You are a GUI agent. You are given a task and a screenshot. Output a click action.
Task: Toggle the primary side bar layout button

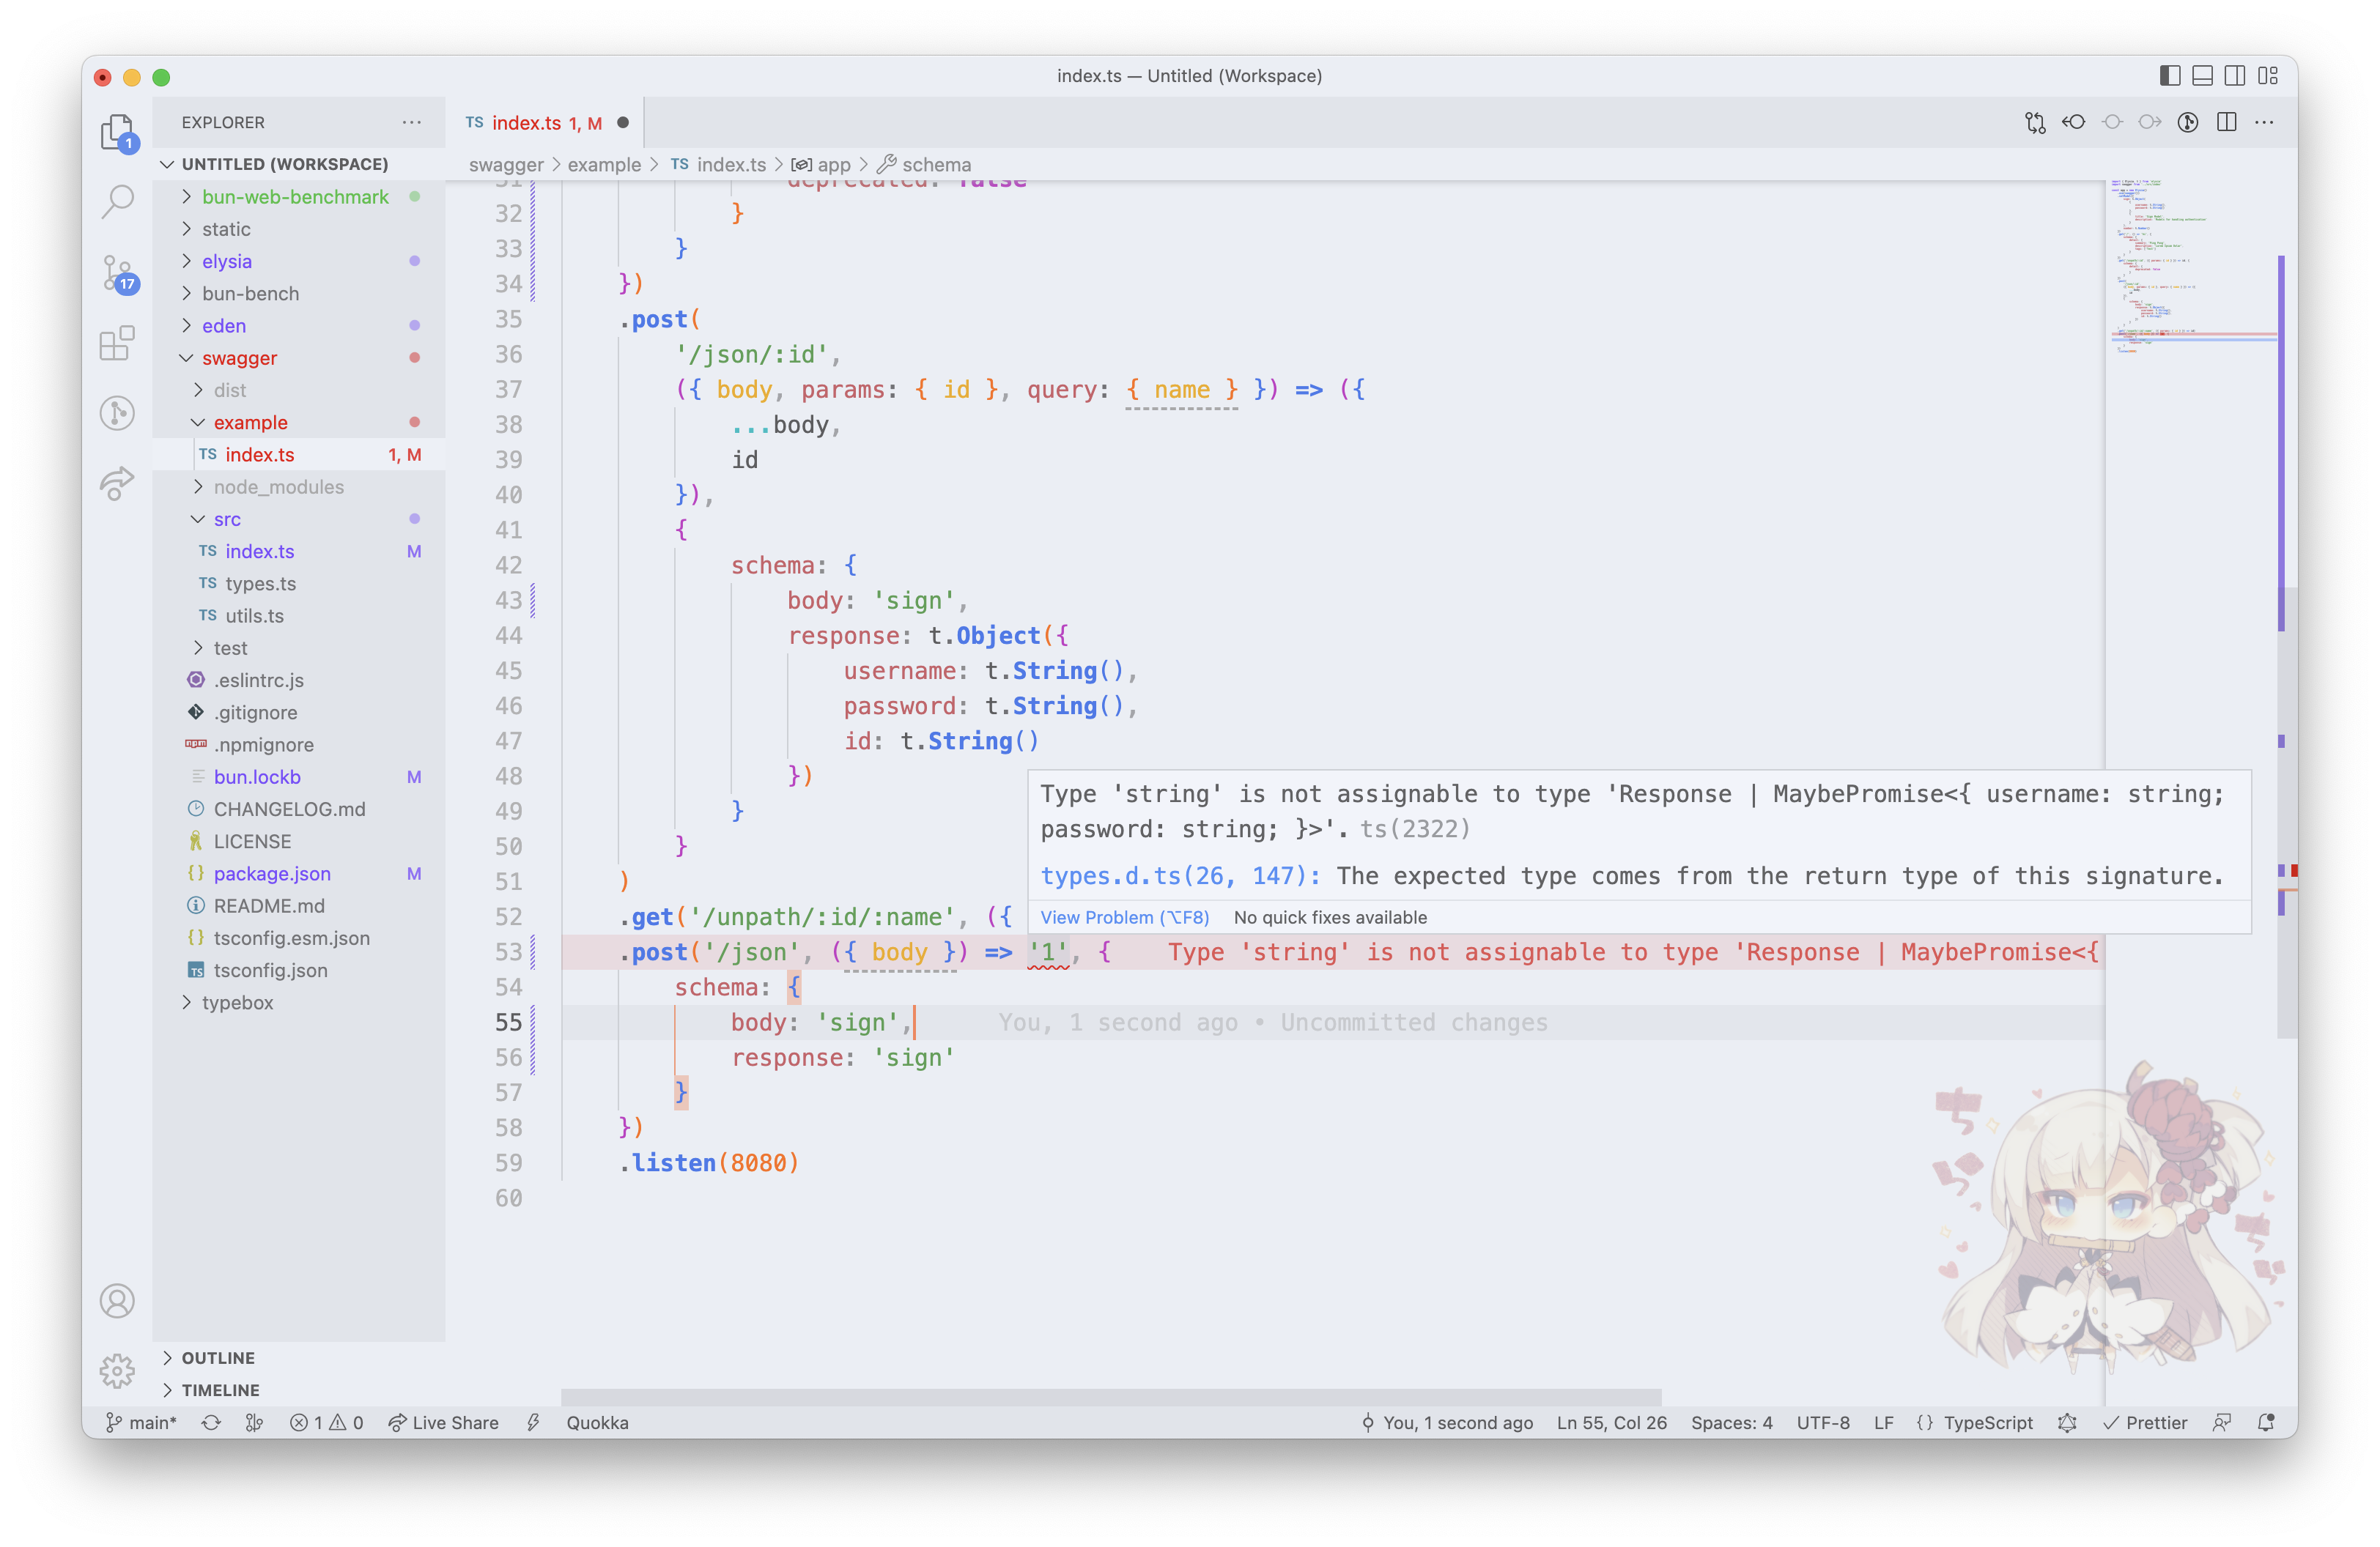point(2170,76)
